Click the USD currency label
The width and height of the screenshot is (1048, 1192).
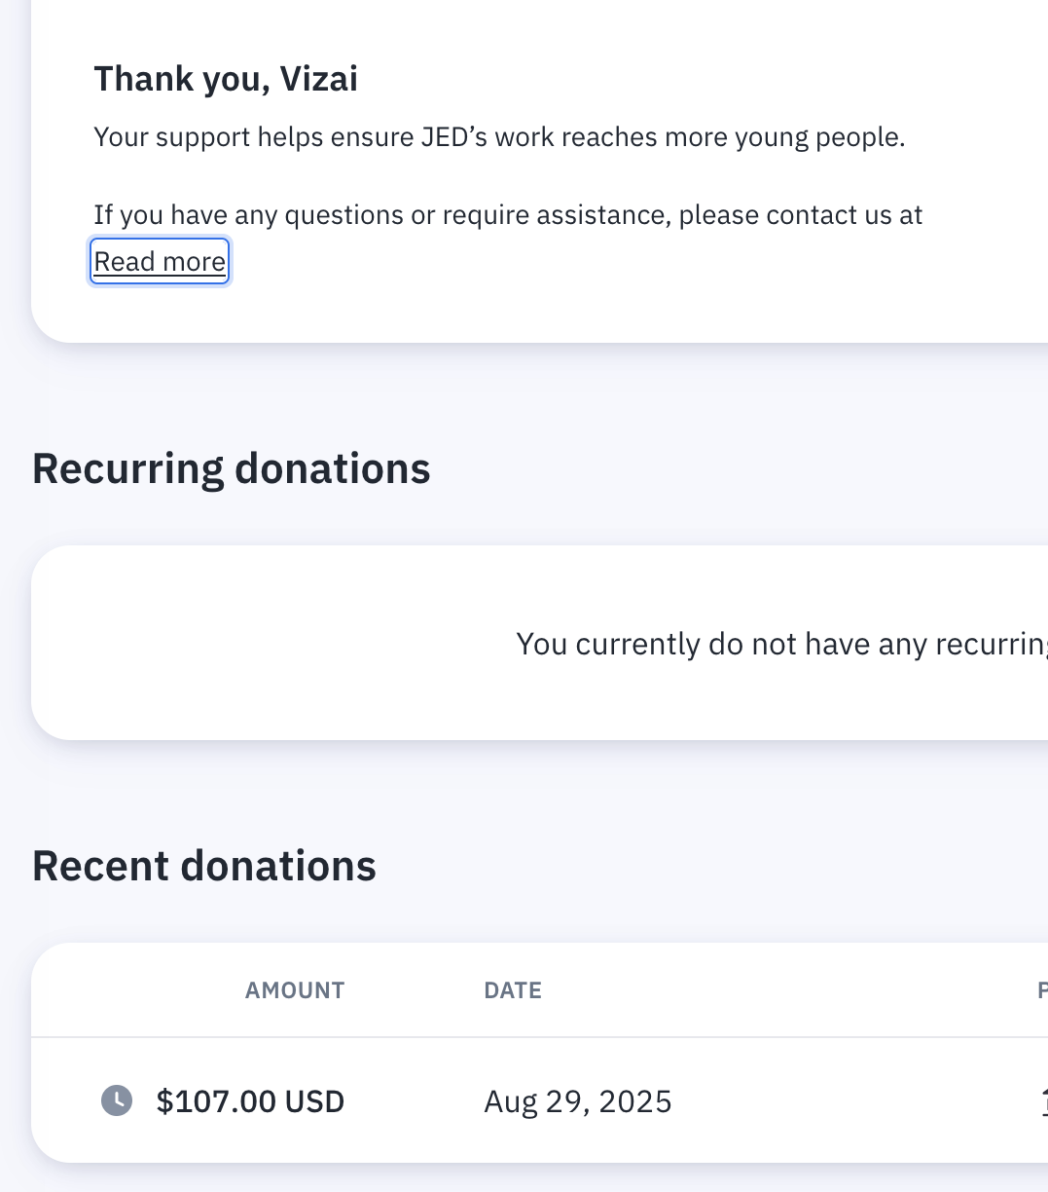click(x=314, y=1101)
